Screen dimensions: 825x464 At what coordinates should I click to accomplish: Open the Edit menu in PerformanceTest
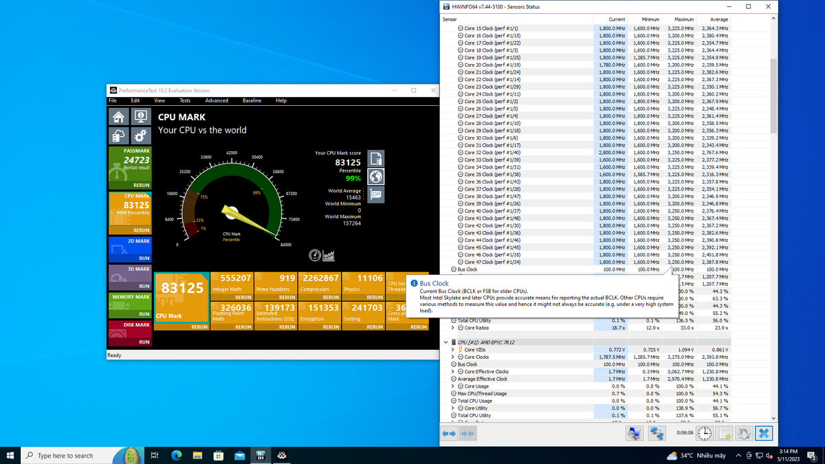tap(135, 100)
